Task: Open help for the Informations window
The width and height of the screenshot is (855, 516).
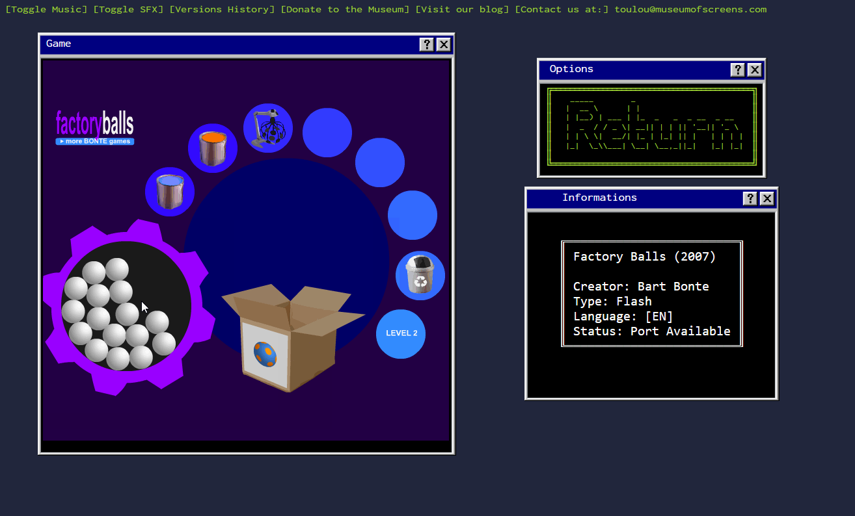Action: click(750, 199)
